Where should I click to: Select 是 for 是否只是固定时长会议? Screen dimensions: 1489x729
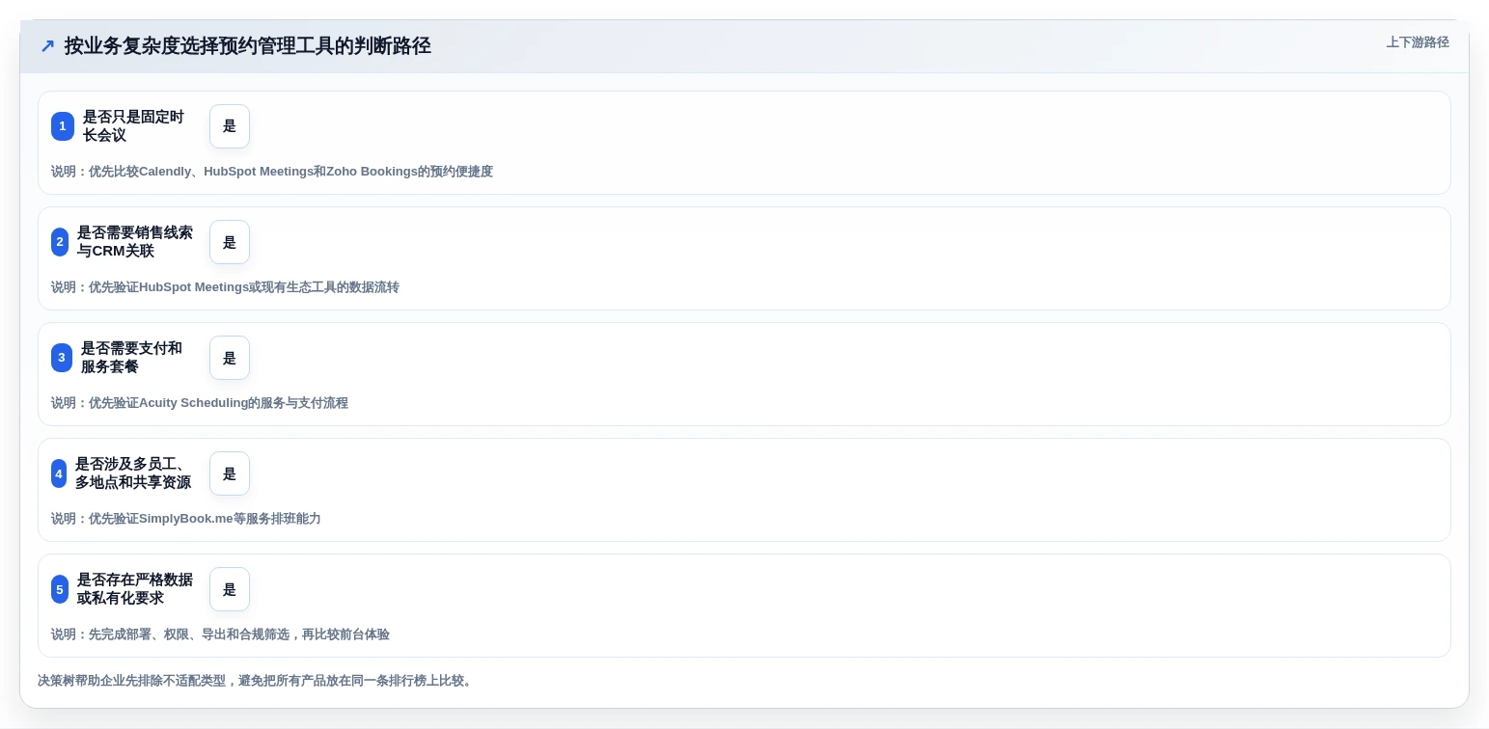pos(230,126)
